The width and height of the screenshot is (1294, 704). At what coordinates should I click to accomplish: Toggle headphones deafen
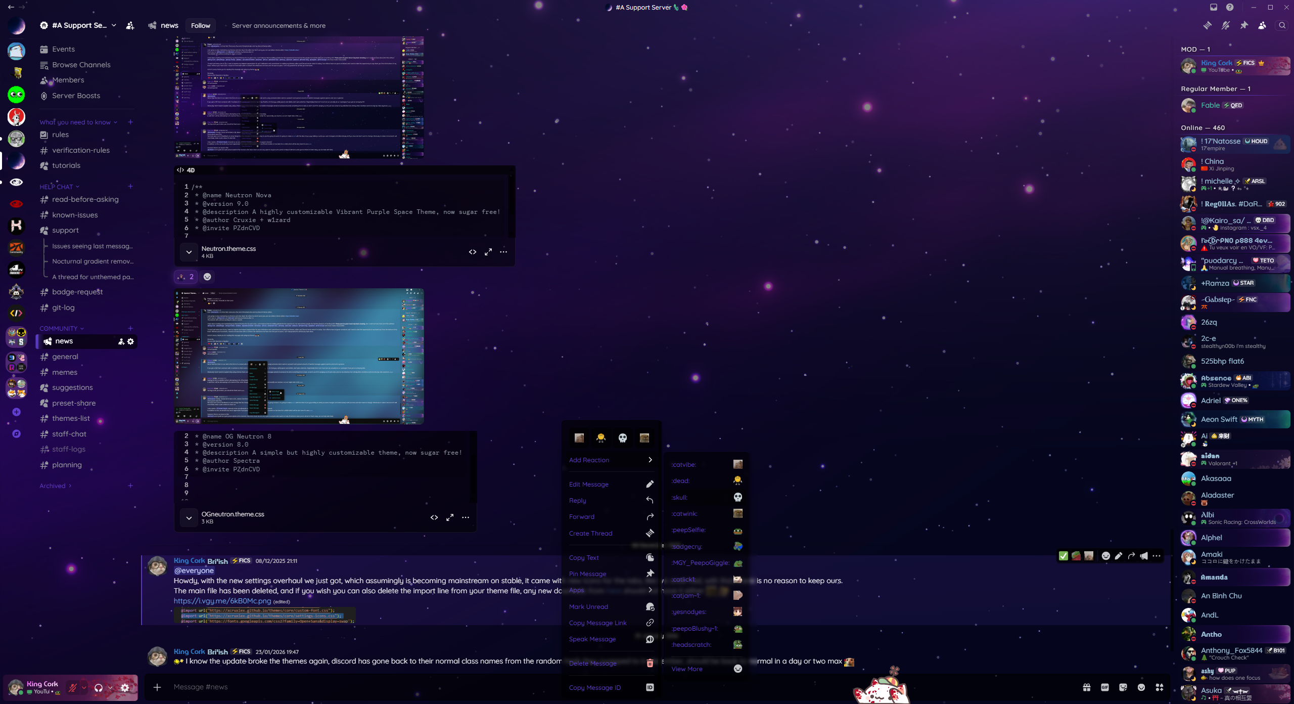point(99,688)
